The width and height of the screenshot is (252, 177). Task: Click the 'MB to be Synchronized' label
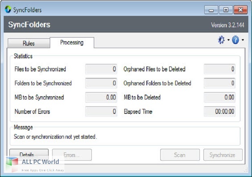pos(39,97)
